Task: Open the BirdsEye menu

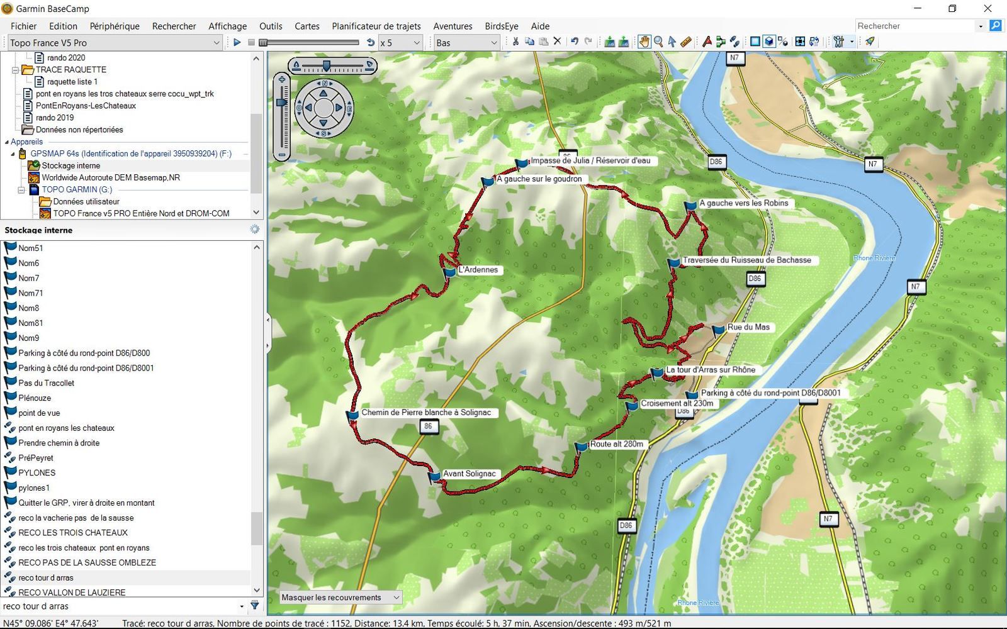Action: click(502, 26)
